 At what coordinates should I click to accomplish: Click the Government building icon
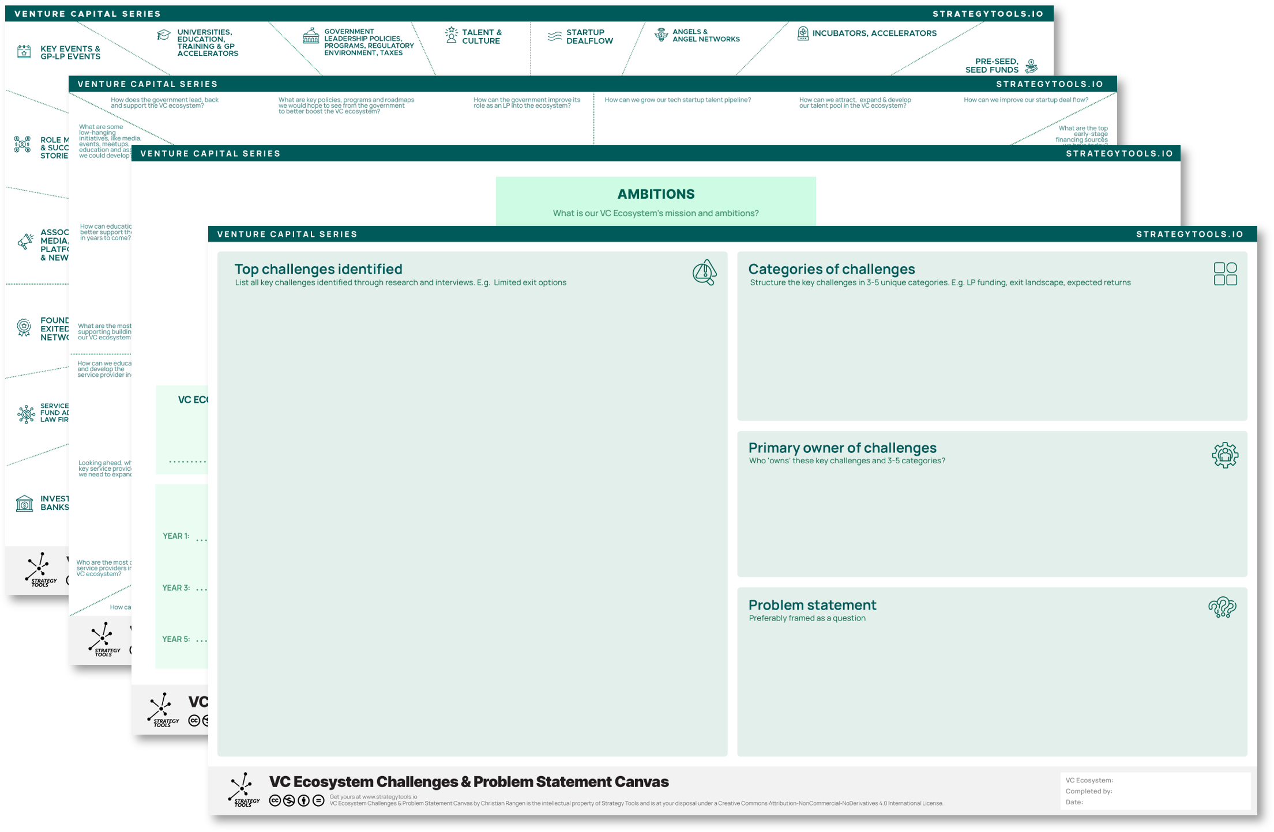pyautogui.click(x=311, y=36)
